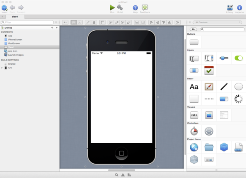Select the Date Picker calendar icon
The height and width of the screenshot is (178, 246).
(x=209, y=70)
